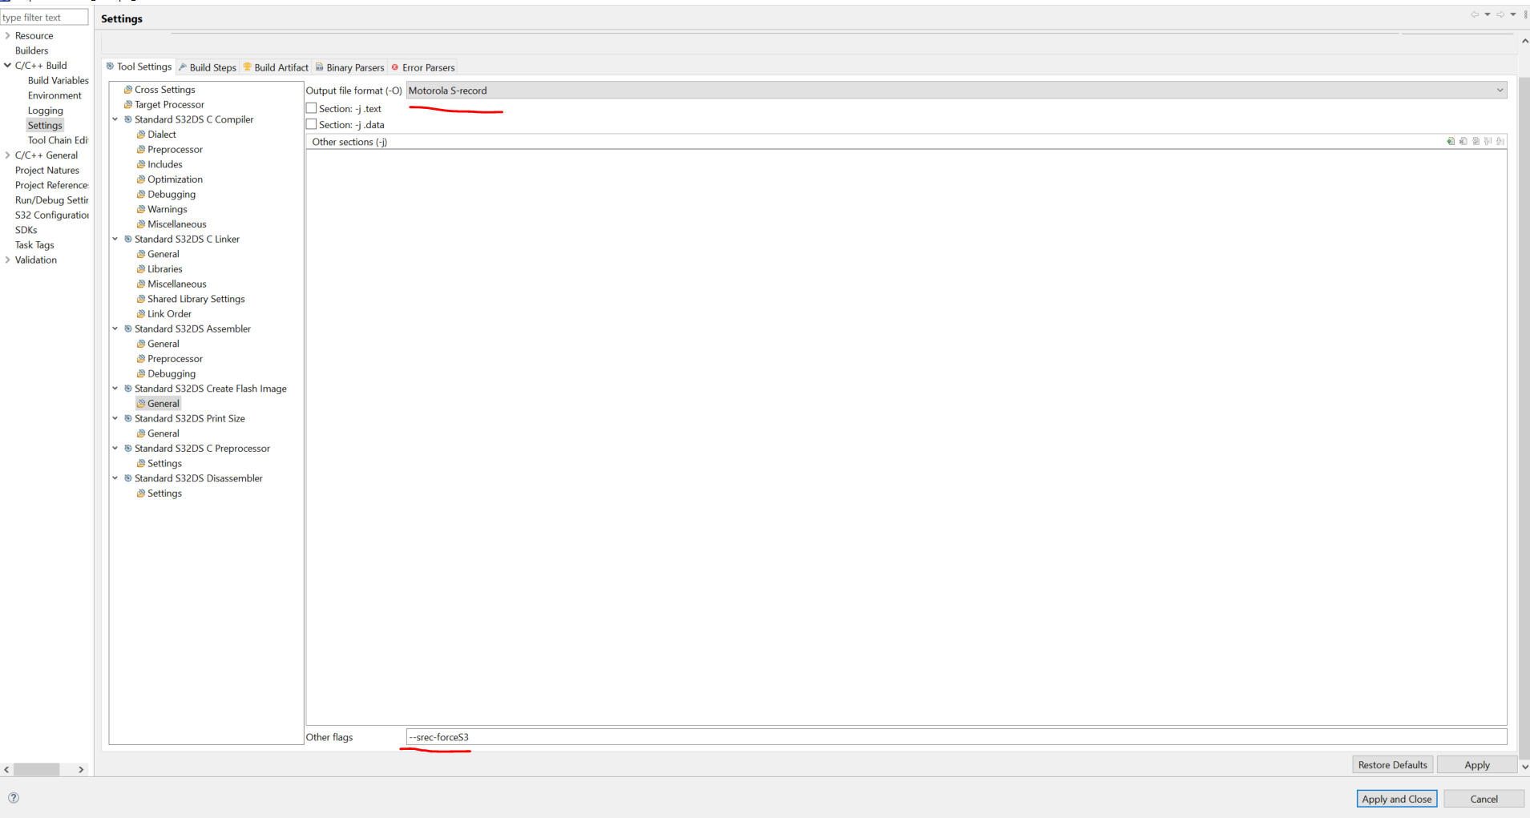Enable the Section: -j .data checkbox
The image size is (1530, 818).
coord(310,123)
